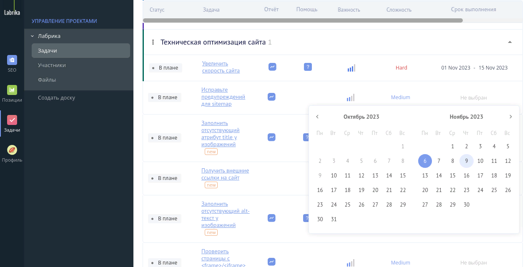This screenshot has height=267, width=532.
Task: Click help question icon for Увеличить скорость сайта
Action: [x=308, y=67]
